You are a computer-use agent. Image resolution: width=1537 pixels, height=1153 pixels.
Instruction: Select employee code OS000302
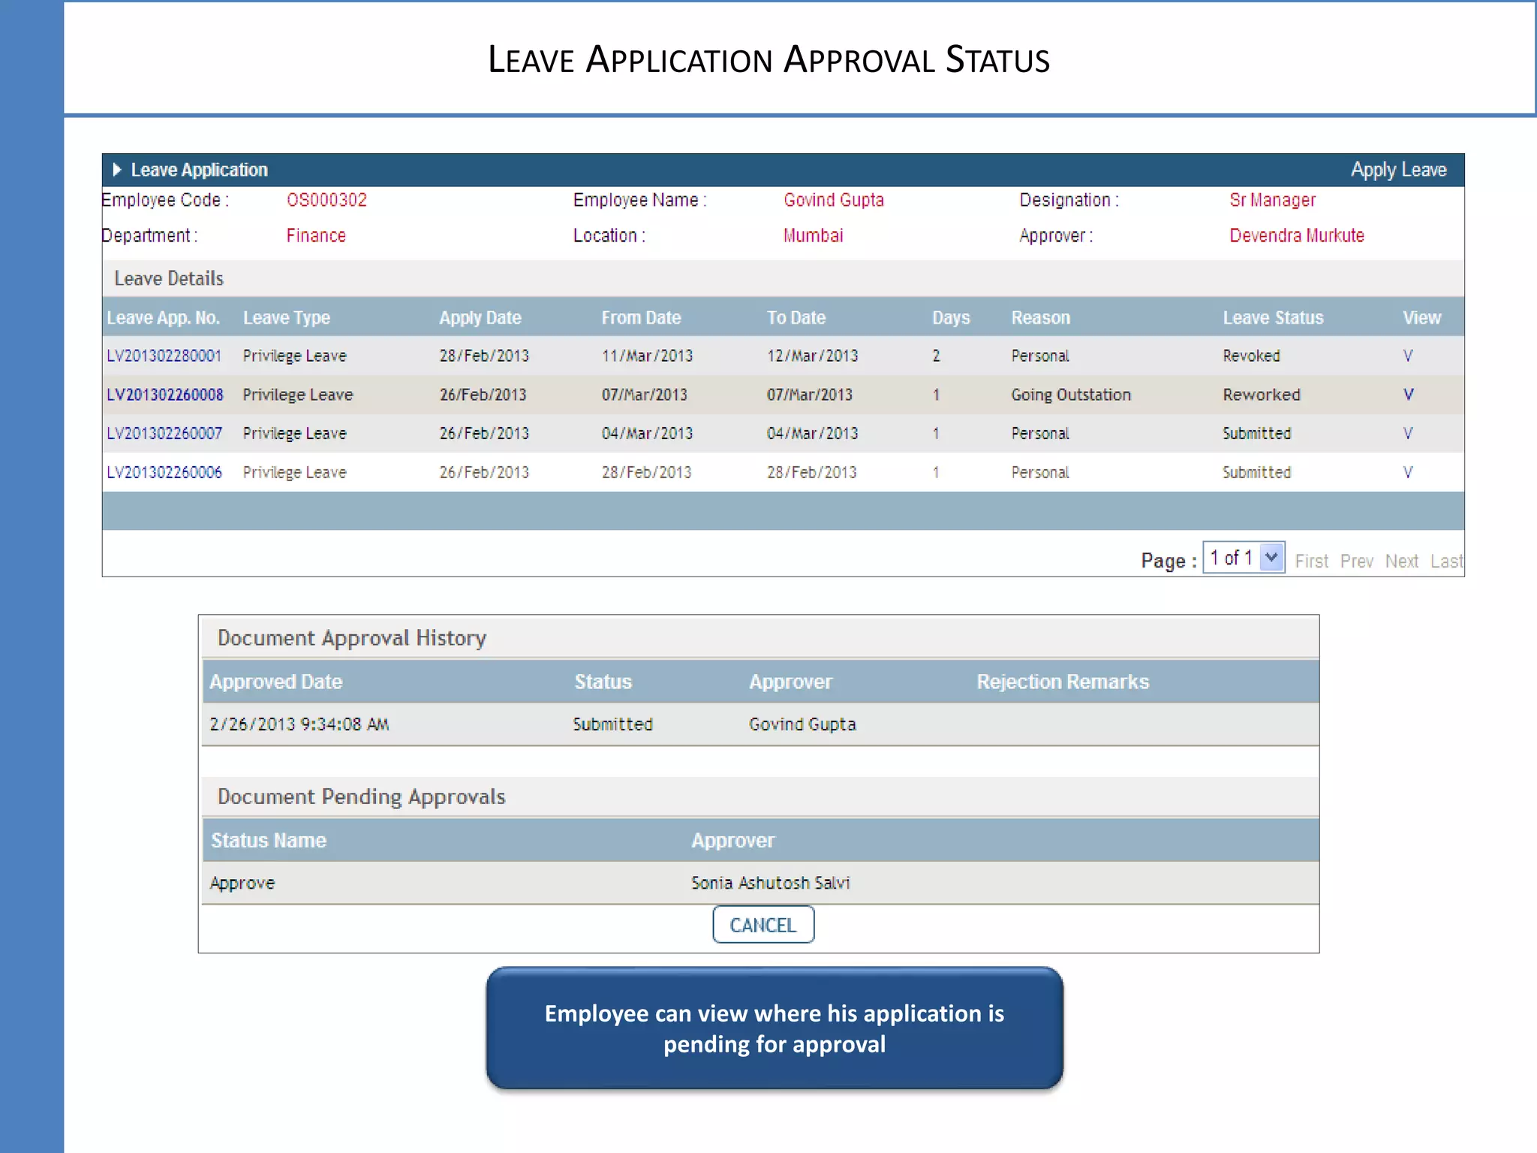click(x=326, y=200)
